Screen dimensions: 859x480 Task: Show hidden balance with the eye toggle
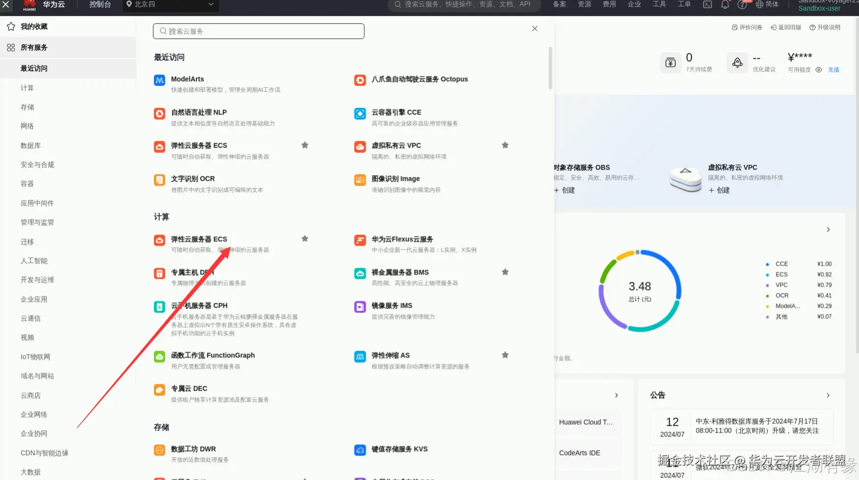819,70
